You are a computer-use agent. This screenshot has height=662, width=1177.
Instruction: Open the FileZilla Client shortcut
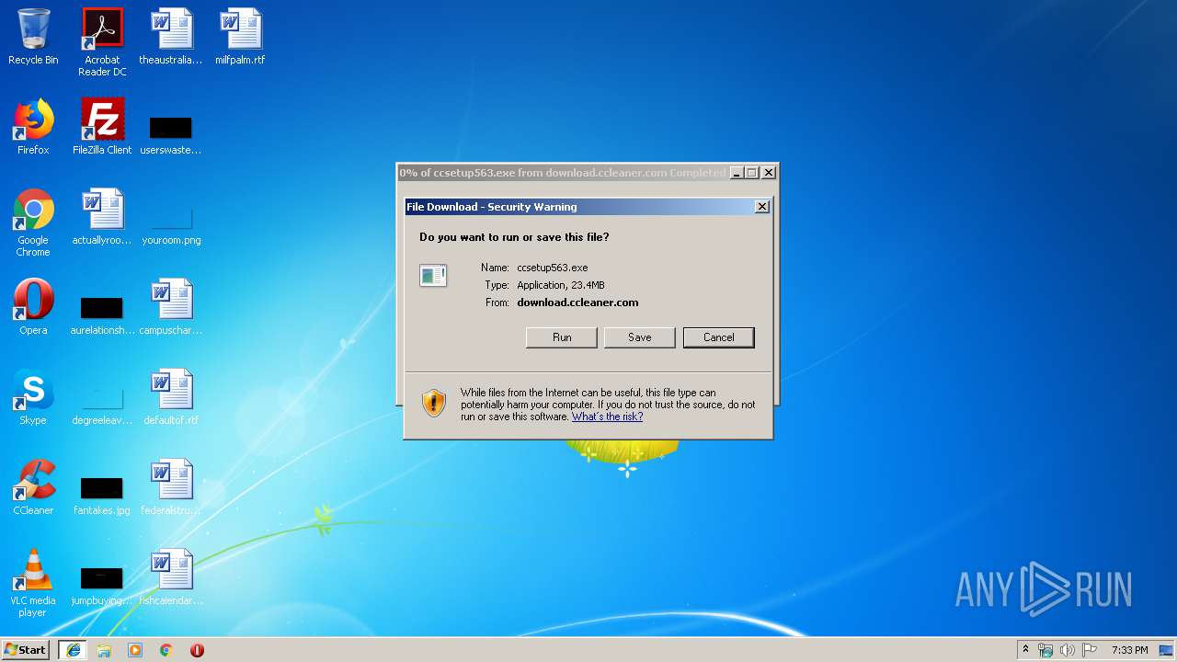(102, 127)
